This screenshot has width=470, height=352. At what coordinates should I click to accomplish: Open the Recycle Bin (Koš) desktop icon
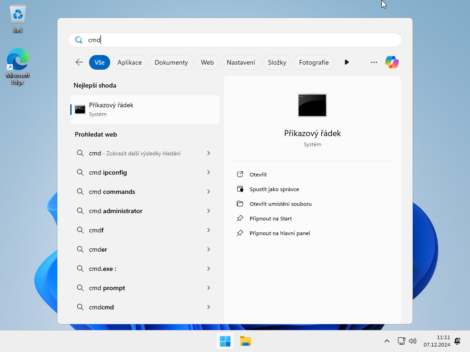(18, 19)
